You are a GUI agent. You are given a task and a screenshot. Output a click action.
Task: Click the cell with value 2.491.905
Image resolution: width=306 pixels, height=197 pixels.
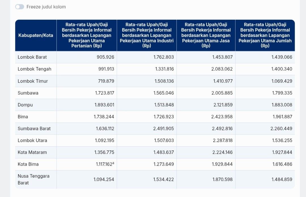163,129
